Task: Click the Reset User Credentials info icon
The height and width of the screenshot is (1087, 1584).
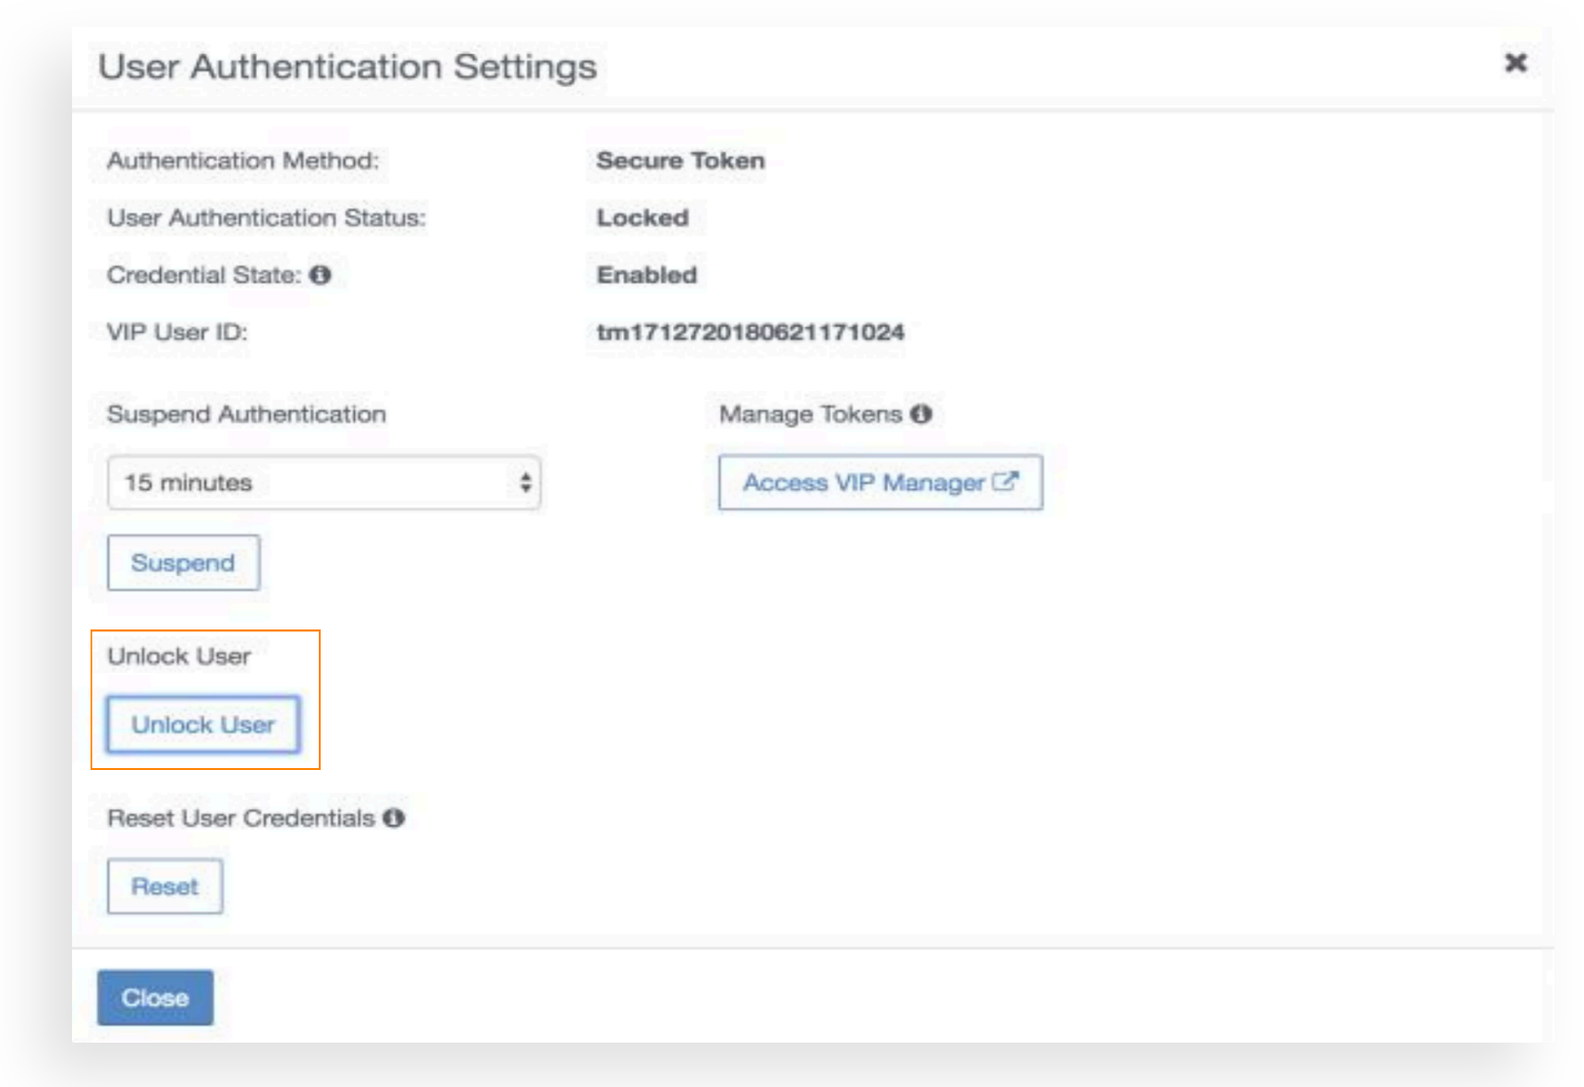Action: [394, 818]
